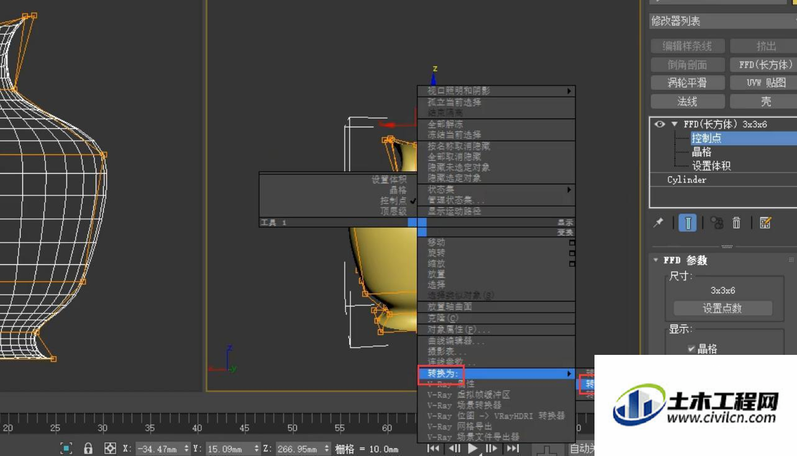
Task: Open 摄影表 entry
Action: (x=496, y=352)
